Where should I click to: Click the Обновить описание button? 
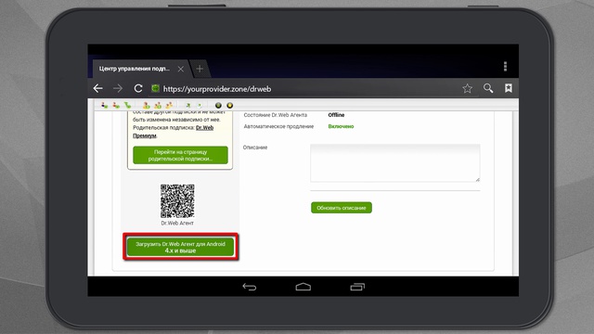click(342, 208)
